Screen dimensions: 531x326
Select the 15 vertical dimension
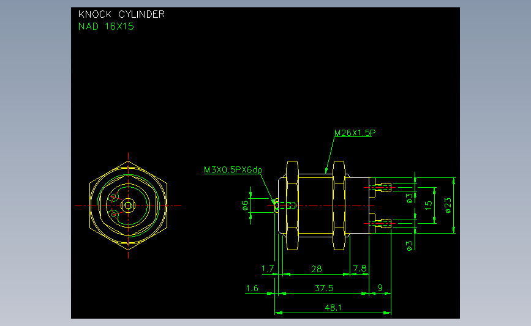click(x=428, y=206)
